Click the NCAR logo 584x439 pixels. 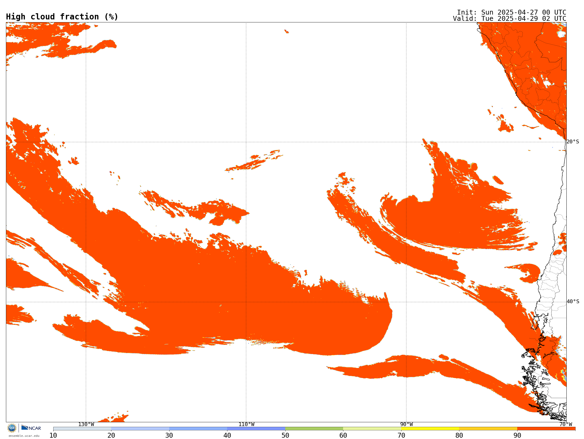click(x=31, y=428)
